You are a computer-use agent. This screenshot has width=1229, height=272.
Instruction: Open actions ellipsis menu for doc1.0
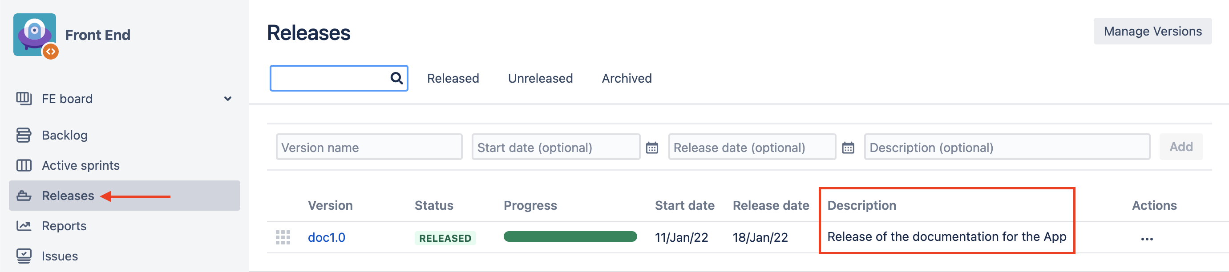(1147, 239)
